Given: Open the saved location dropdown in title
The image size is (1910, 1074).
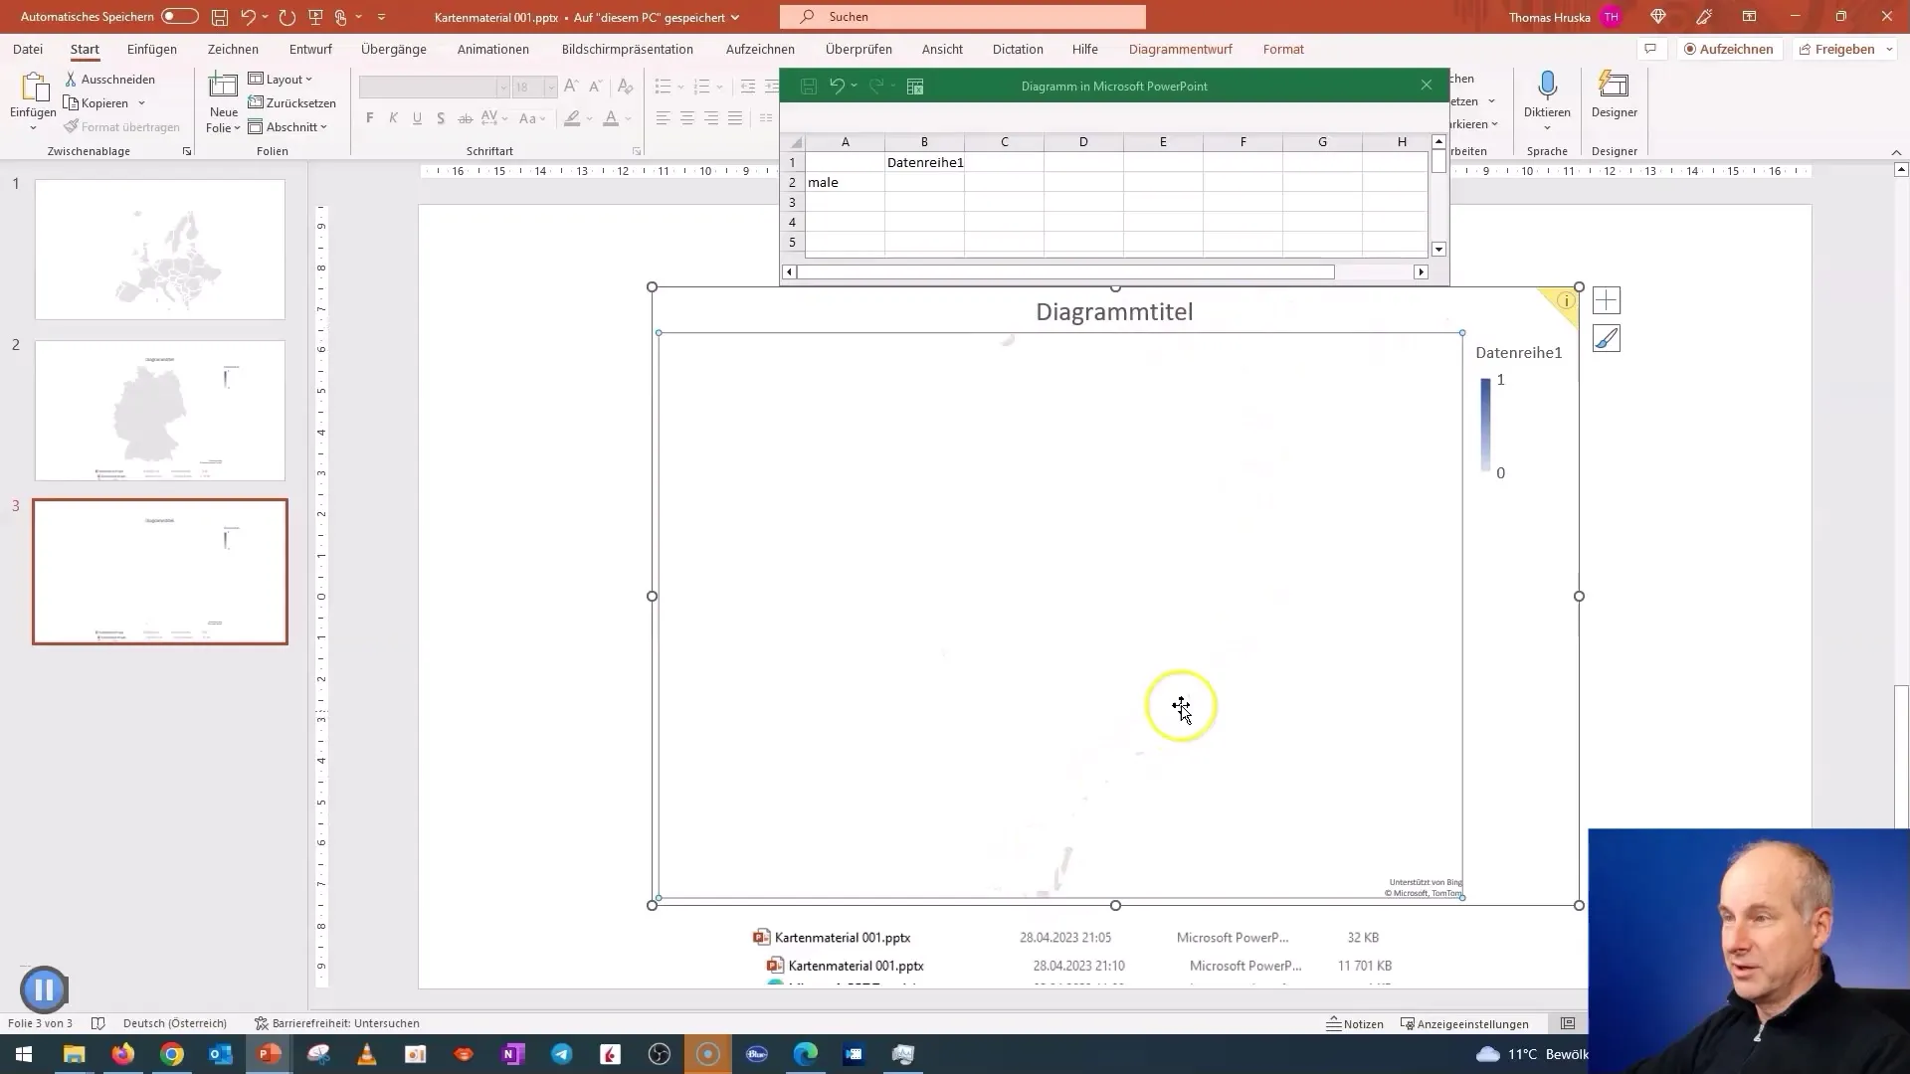Looking at the screenshot, I should tap(735, 17).
